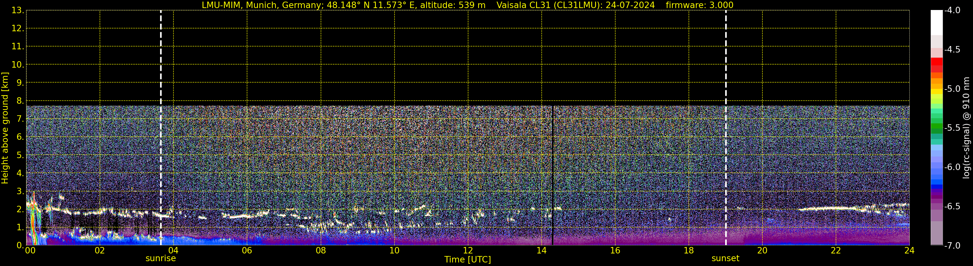
Task: Click the red segment of the colorbar
Action: 937,62
